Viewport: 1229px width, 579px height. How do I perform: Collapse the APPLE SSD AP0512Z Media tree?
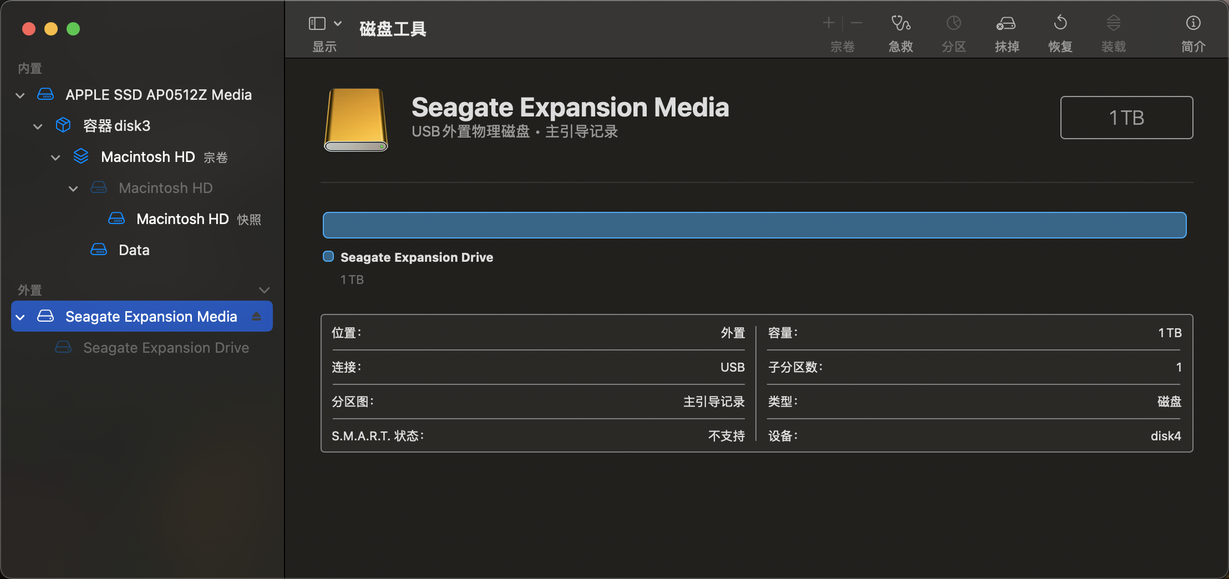(x=20, y=95)
